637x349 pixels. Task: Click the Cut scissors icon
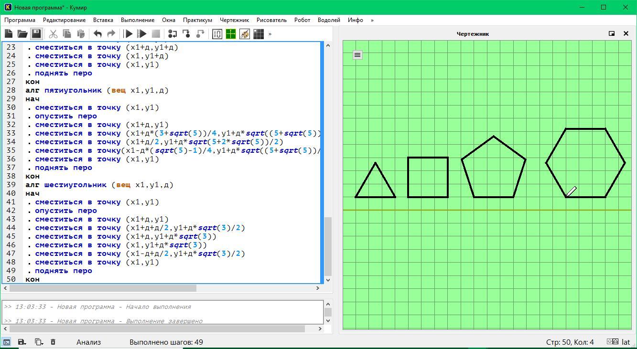tap(53, 34)
